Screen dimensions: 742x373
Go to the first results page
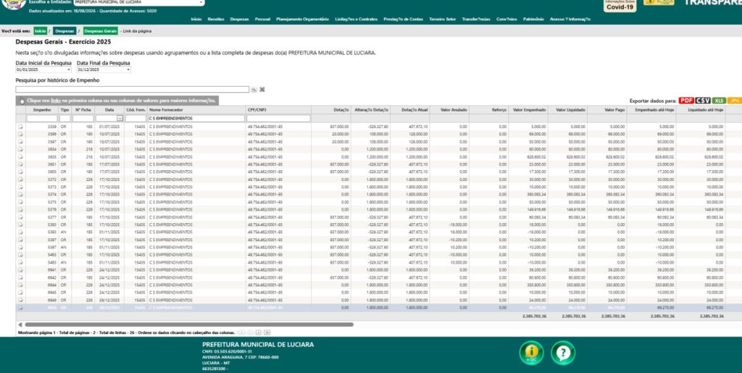(x=241, y=333)
